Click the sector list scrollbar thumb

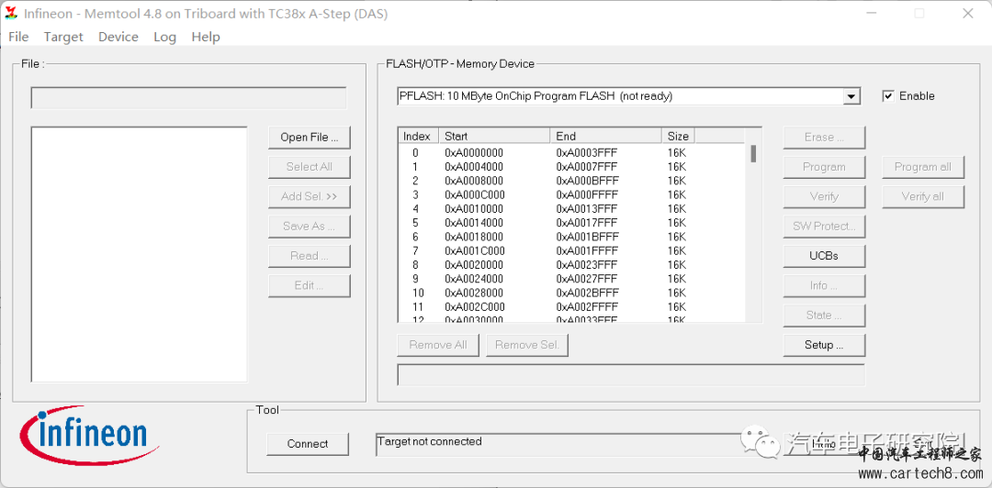753,153
